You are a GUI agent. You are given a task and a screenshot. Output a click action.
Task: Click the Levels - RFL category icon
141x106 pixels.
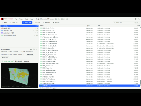click(2, 28)
